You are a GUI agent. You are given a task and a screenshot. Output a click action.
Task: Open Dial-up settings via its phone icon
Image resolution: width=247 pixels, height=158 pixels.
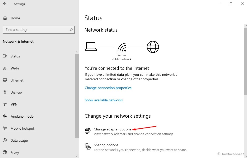tap(5, 92)
